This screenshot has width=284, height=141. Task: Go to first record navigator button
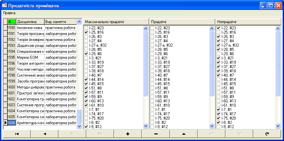coord(17,134)
